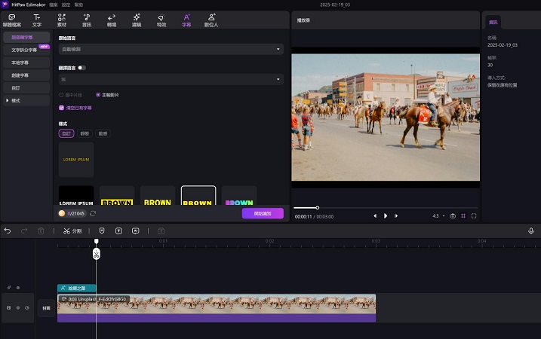Expand the 樣式 section in left sidebar
The width and height of the screenshot is (541, 339).
point(16,100)
